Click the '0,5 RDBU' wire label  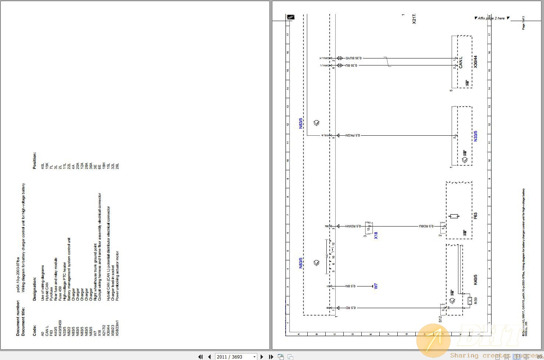(x=426, y=226)
